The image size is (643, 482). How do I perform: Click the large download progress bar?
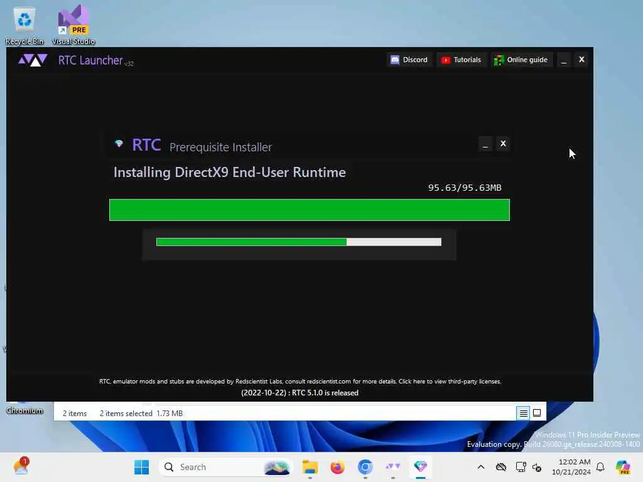pyautogui.click(x=310, y=210)
